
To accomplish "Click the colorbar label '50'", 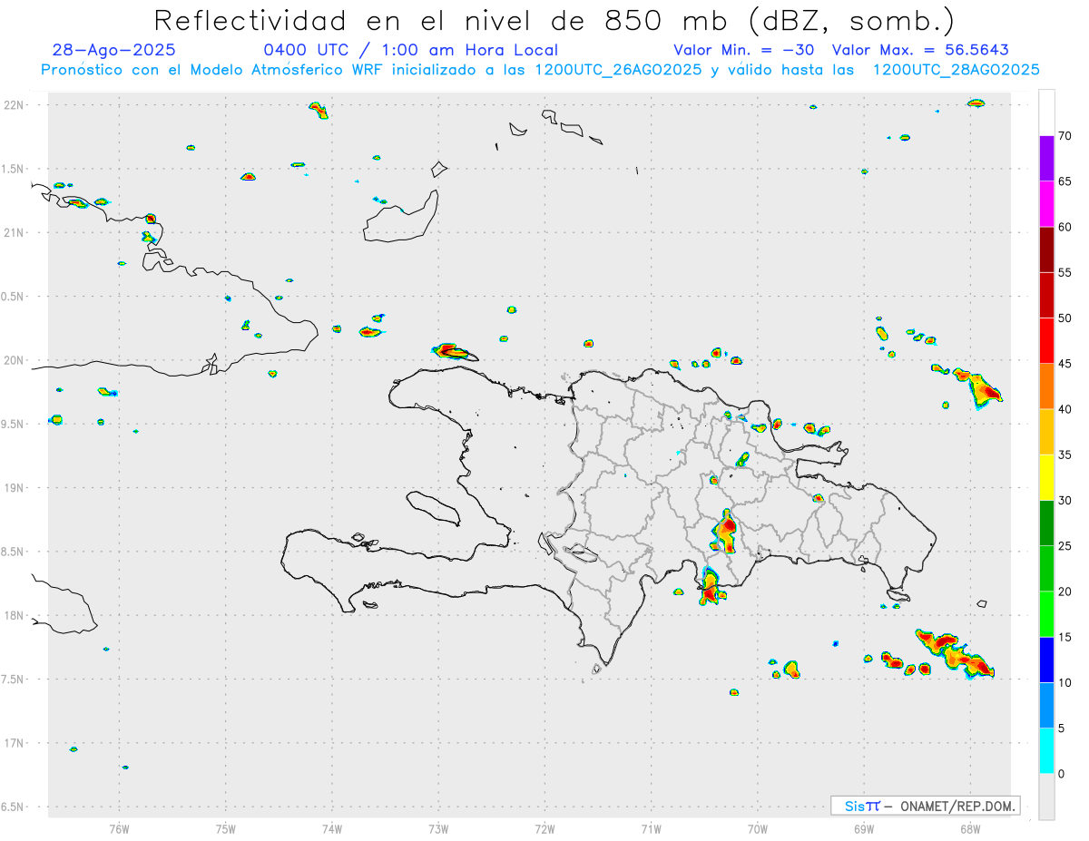I will [x=1064, y=318].
